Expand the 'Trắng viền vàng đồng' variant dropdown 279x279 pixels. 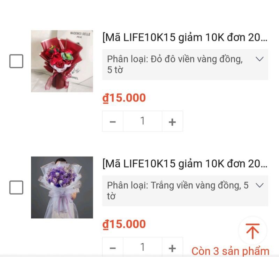[x=185, y=191]
